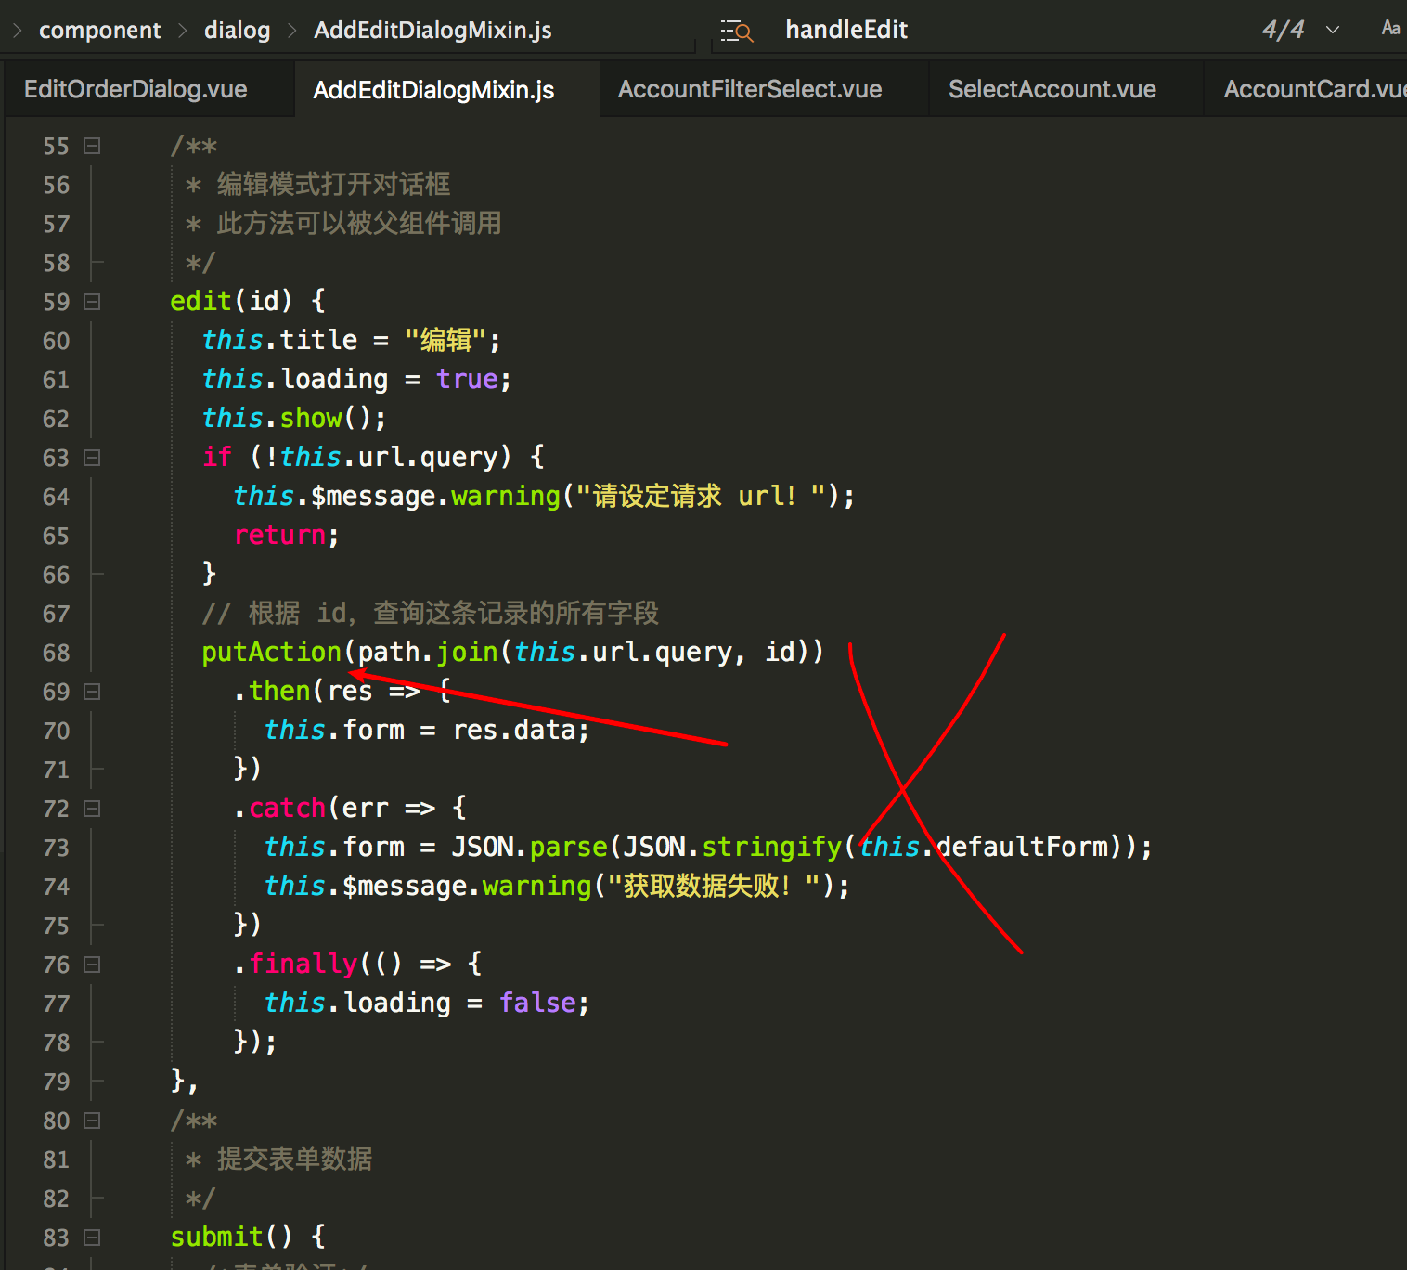Click line number 73 in the gutter
This screenshot has width=1407, height=1270.
[x=56, y=848]
